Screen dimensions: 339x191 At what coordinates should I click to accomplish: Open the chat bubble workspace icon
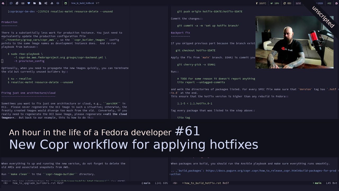point(11,3)
